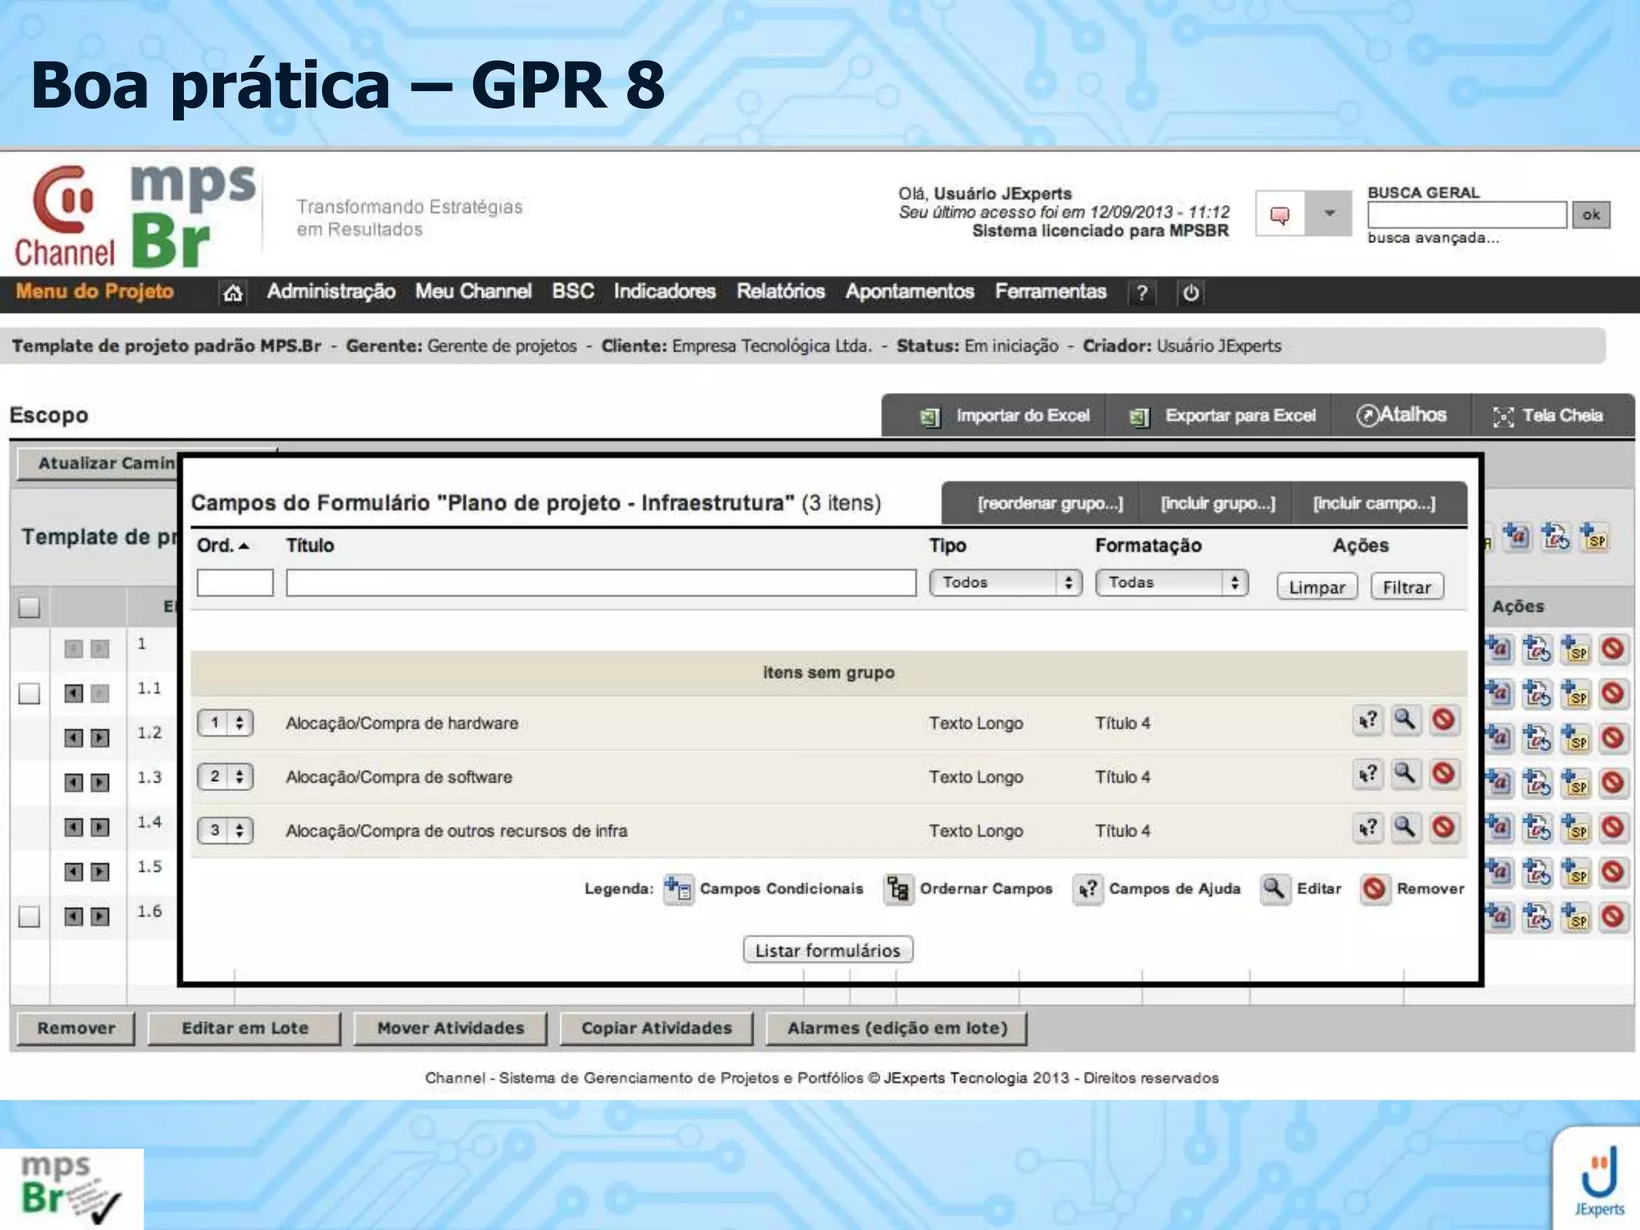The height and width of the screenshot is (1230, 1640).
Task: Focus the Busca Geral search field
Action: tap(1467, 215)
